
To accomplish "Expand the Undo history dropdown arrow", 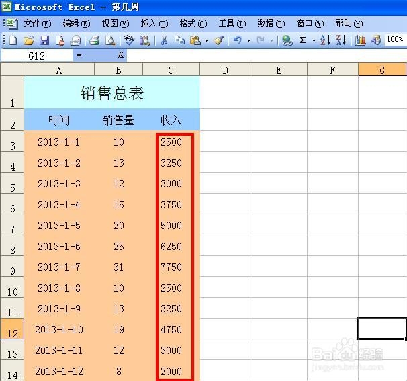I will [x=248, y=40].
